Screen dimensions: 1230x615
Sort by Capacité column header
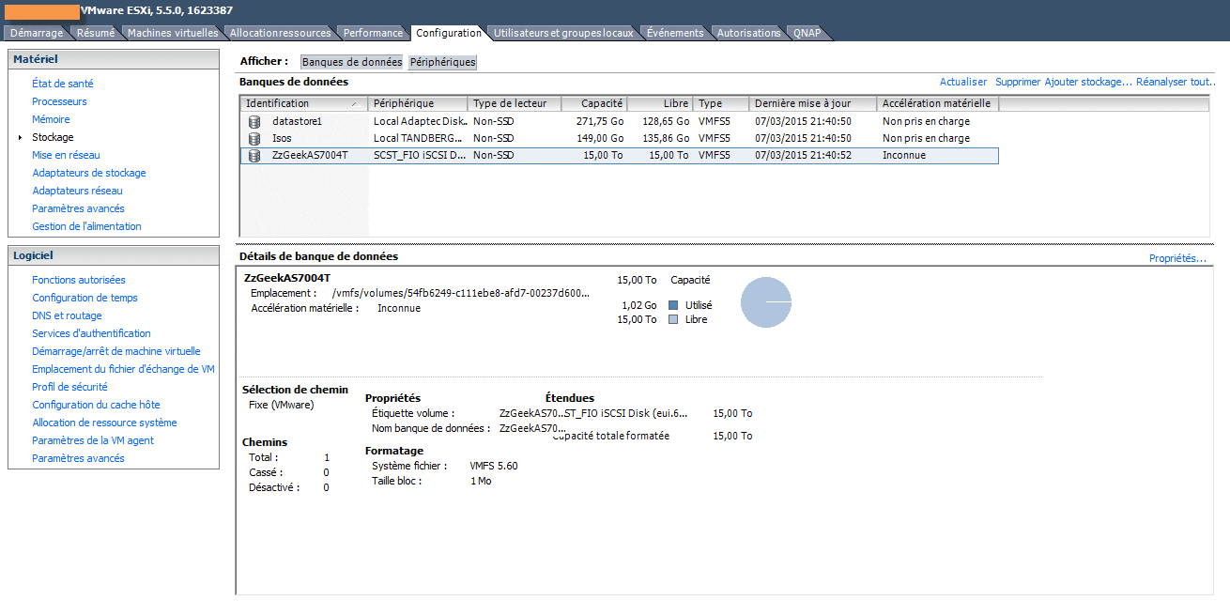[x=594, y=103]
